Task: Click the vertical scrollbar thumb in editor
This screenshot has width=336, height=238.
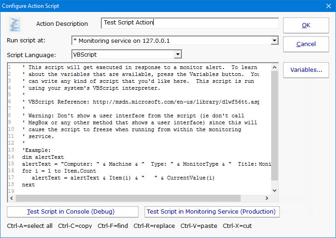Action: (275, 124)
